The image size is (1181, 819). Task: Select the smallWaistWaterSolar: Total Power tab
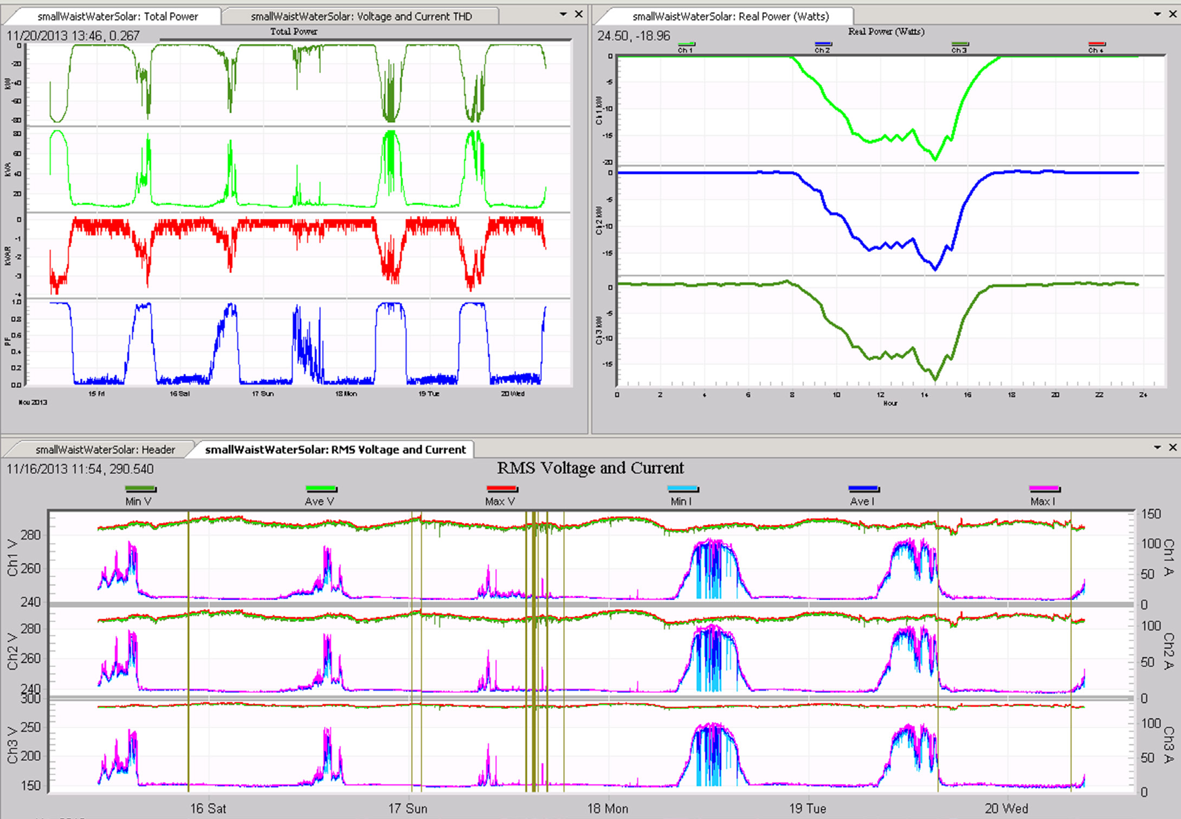coord(117,16)
